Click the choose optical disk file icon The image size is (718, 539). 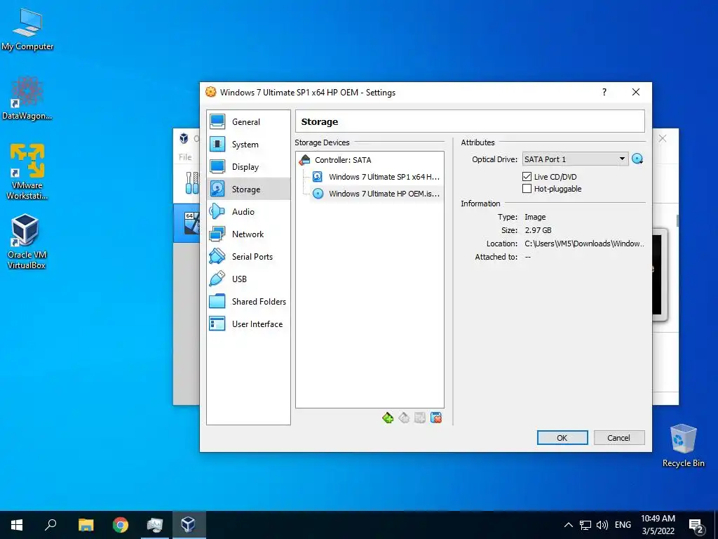tap(637, 159)
